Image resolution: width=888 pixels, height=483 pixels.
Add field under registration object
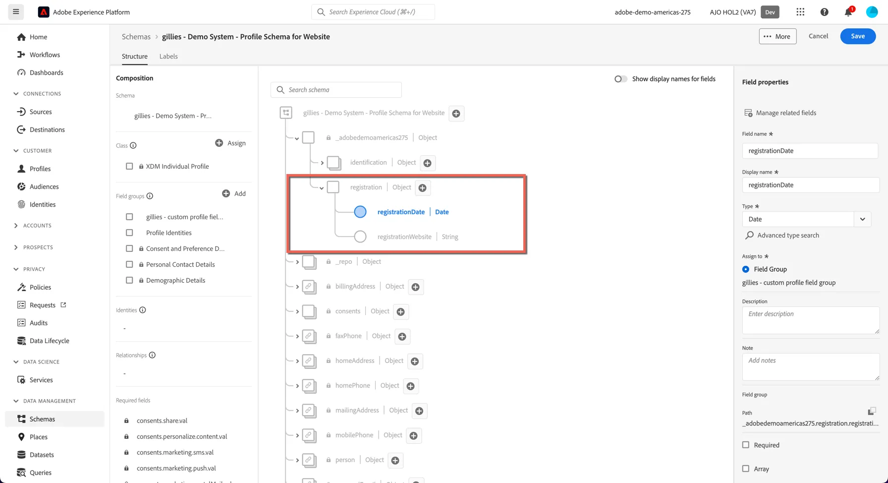click(423, 188)
